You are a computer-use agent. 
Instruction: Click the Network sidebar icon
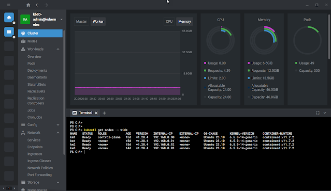tap(23, 133)
